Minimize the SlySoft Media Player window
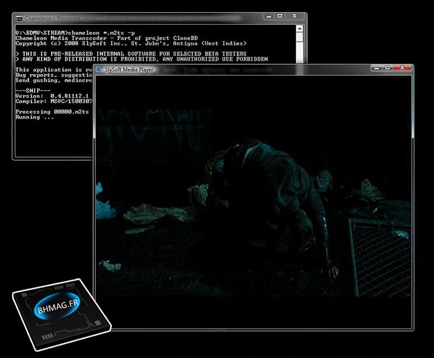 [x=377, y=67]
